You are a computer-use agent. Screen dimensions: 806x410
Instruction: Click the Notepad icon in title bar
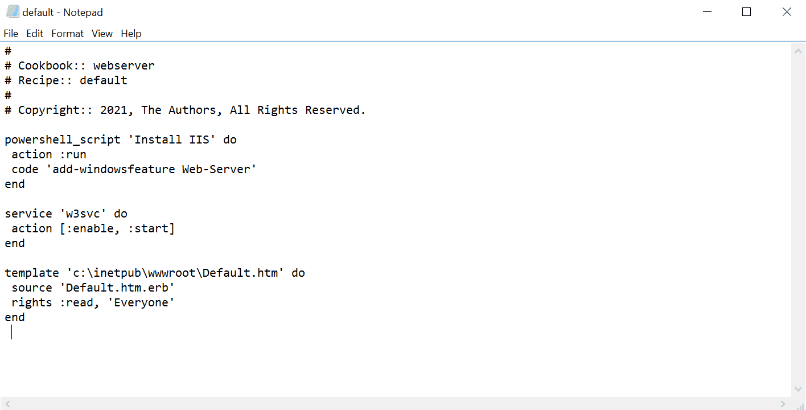[x=12, y=12]
